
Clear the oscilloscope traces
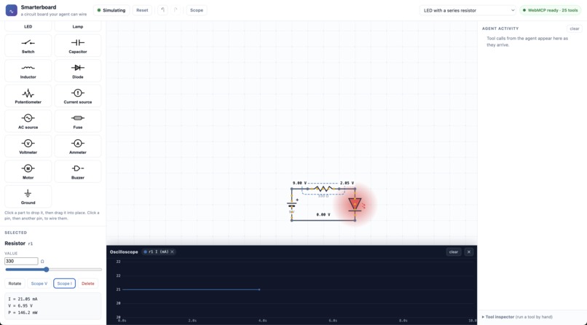(x=453, y=252)
